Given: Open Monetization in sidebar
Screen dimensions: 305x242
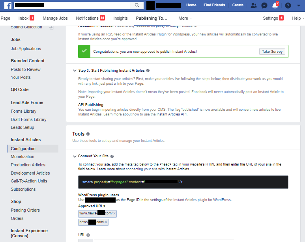Looking at the screenshot, I should (x=22, y=156).
